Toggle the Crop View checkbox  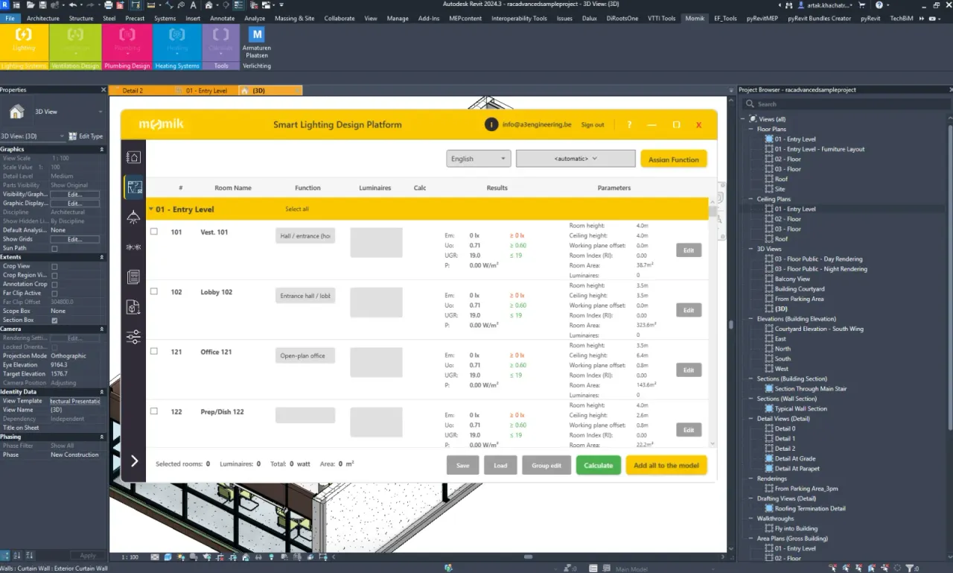54,266
